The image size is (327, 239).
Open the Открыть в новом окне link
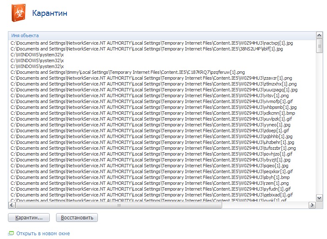[43, 234]
